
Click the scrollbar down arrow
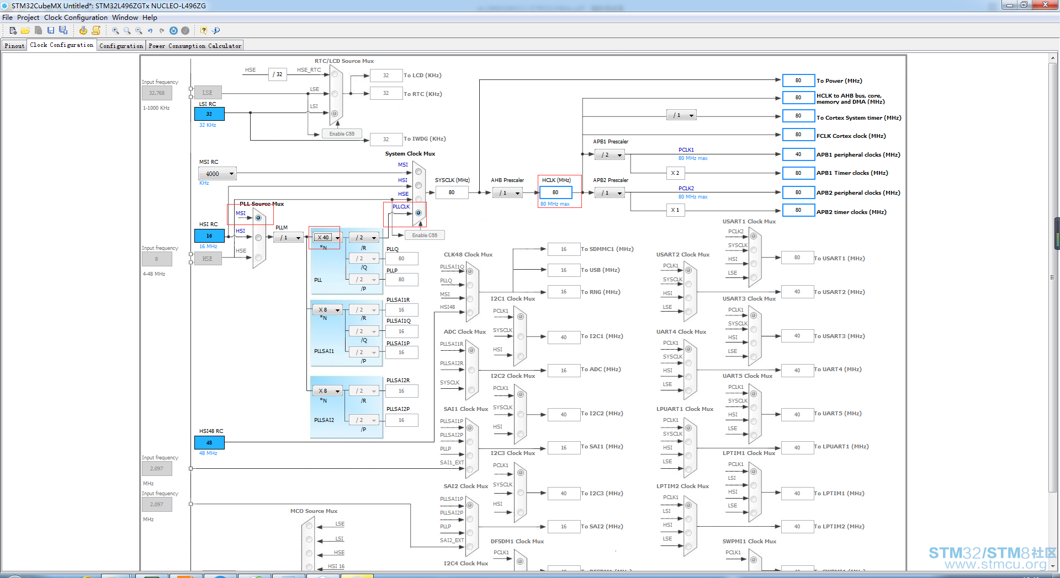click(1053, 566)
